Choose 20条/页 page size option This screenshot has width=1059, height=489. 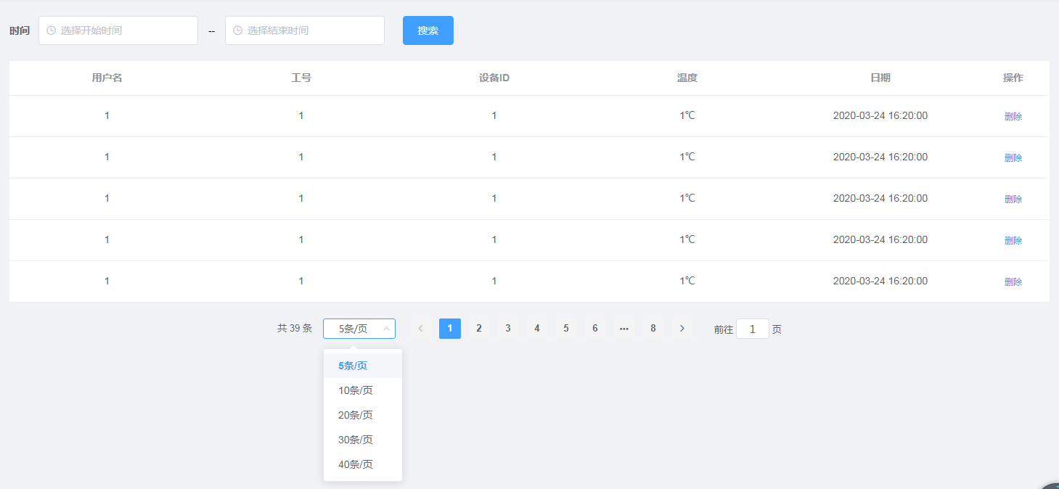point(355,414)
